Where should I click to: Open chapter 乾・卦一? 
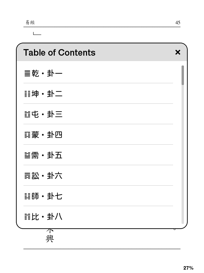[x=47, y=73]
